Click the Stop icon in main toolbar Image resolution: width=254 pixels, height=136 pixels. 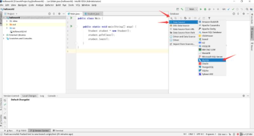click(x=218, y=9)
